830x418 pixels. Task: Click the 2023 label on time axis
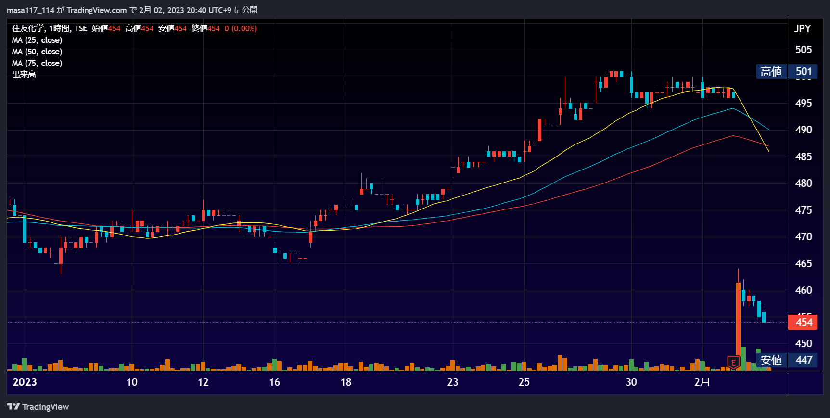click(25, 382)
